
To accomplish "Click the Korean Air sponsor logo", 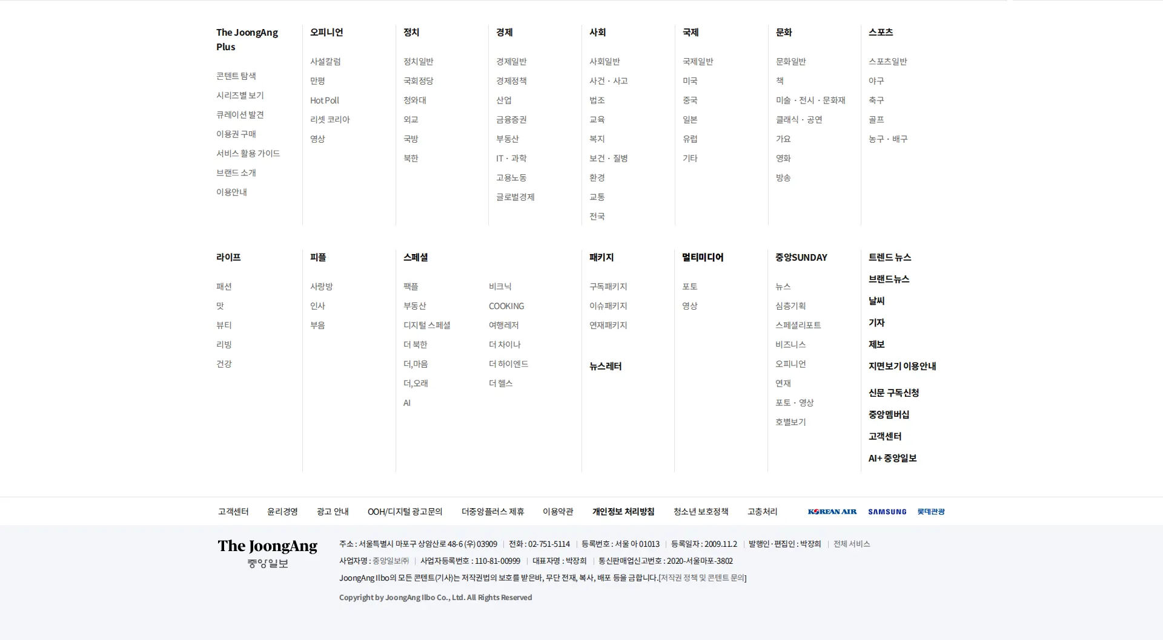I will click(x=832, y=512).
